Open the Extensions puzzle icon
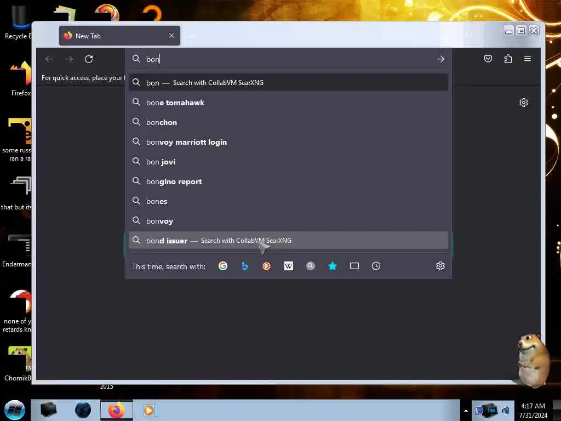Screen dimensions: 561x421 (508, 59)
